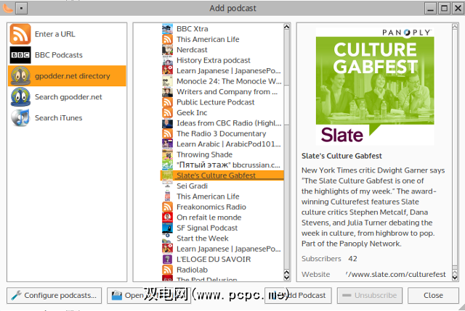This screenshot has width=465, height=311.
Task: Click the Throwing Shade cover icon
Action: [167, 154]
